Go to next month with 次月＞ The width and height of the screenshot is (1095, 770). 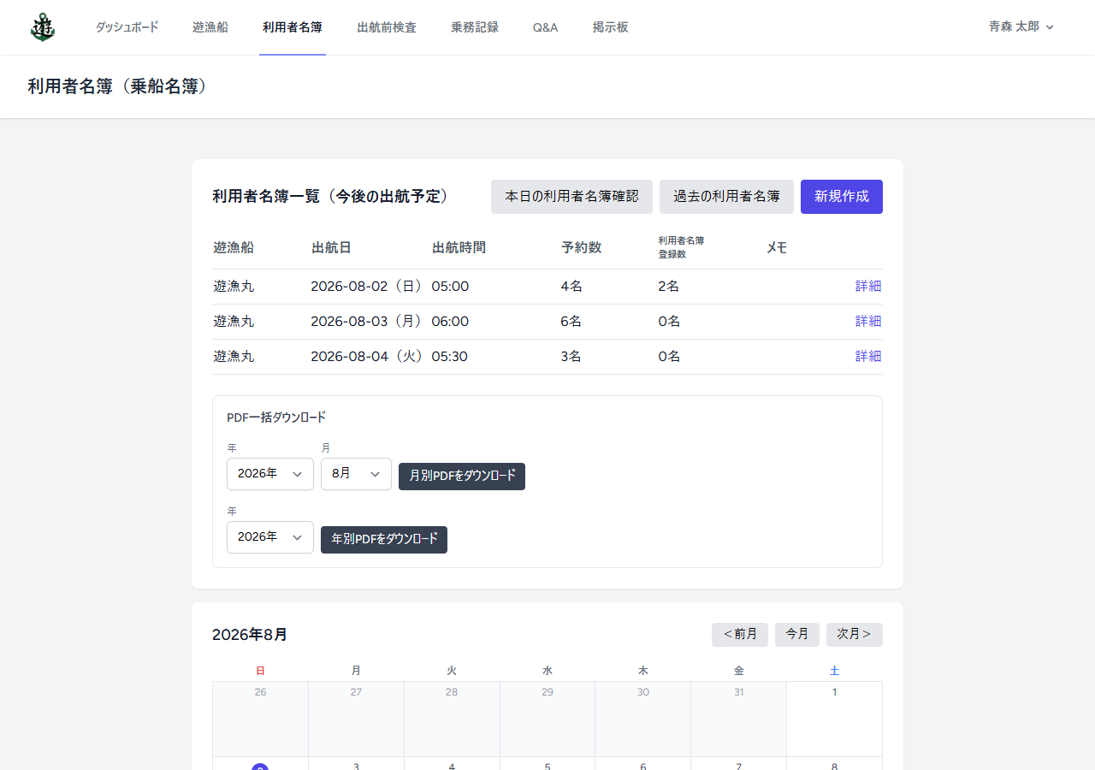click(x=855, y=635)
